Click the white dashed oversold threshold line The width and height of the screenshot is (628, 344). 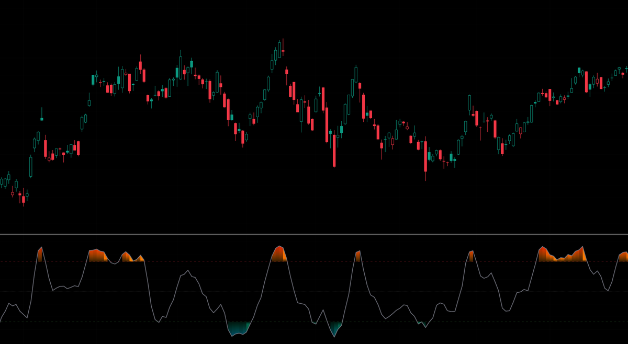[157, 322]
